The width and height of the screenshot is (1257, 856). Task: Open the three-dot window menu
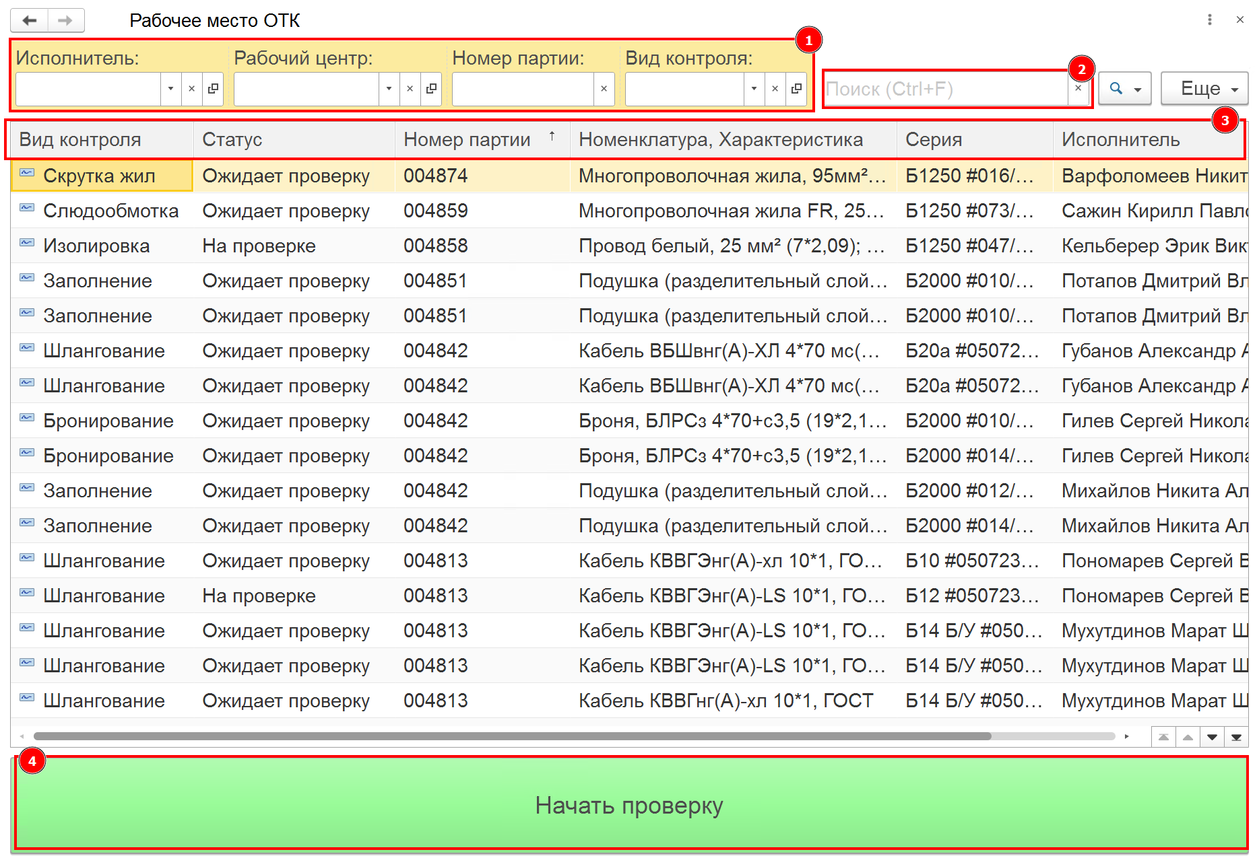pos(1210,20)
